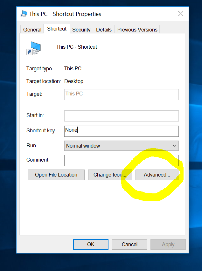Click the dialog title This PC - Shortcut Properties
Image resolution: width=202 pixels, height=271 pixels.
(65, 14)
